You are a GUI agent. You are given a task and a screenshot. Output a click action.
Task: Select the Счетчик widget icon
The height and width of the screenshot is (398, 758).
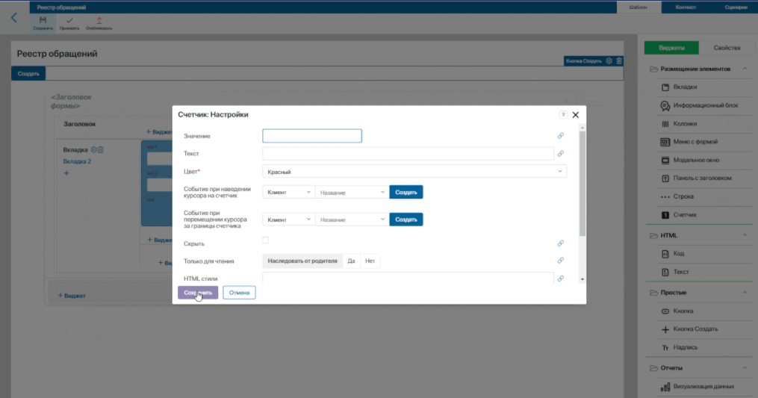665,215
